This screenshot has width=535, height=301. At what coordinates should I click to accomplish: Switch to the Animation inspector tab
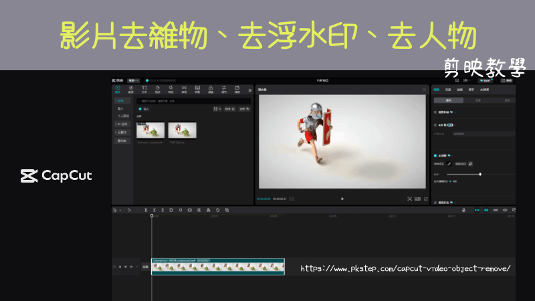(x=459, y=90)
